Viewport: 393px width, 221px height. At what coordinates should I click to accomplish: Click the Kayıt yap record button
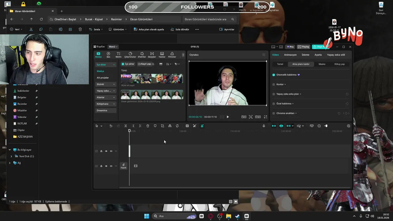(x=145, y=64)
